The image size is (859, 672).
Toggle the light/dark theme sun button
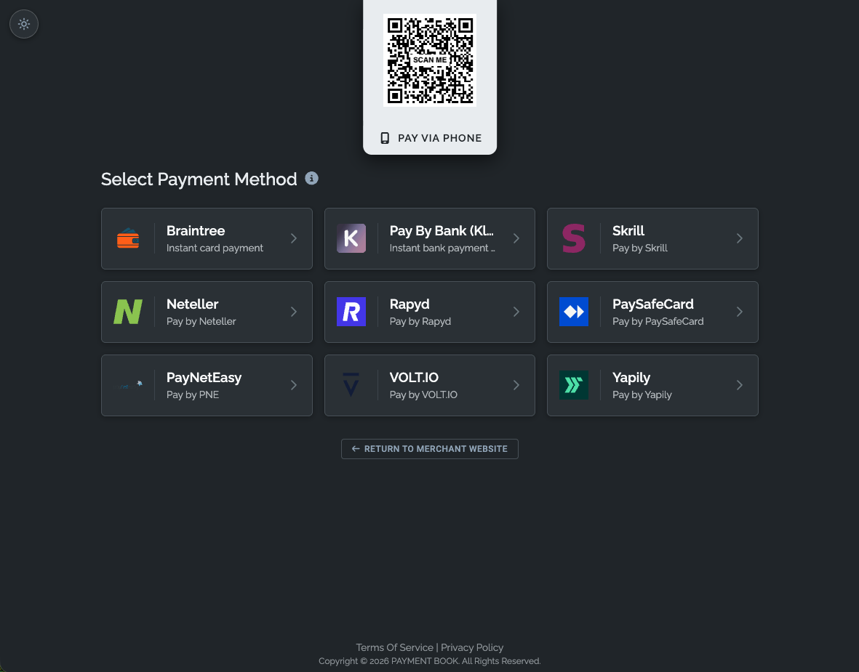click(x=24, y=24)
